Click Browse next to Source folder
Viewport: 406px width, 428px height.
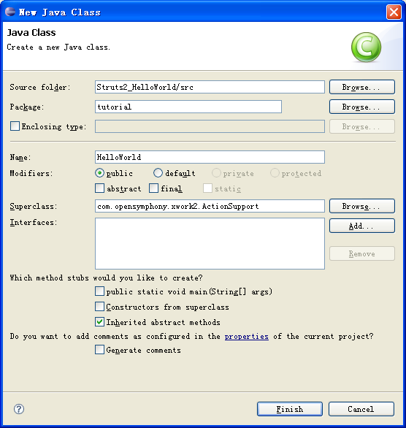click(362, 87)
